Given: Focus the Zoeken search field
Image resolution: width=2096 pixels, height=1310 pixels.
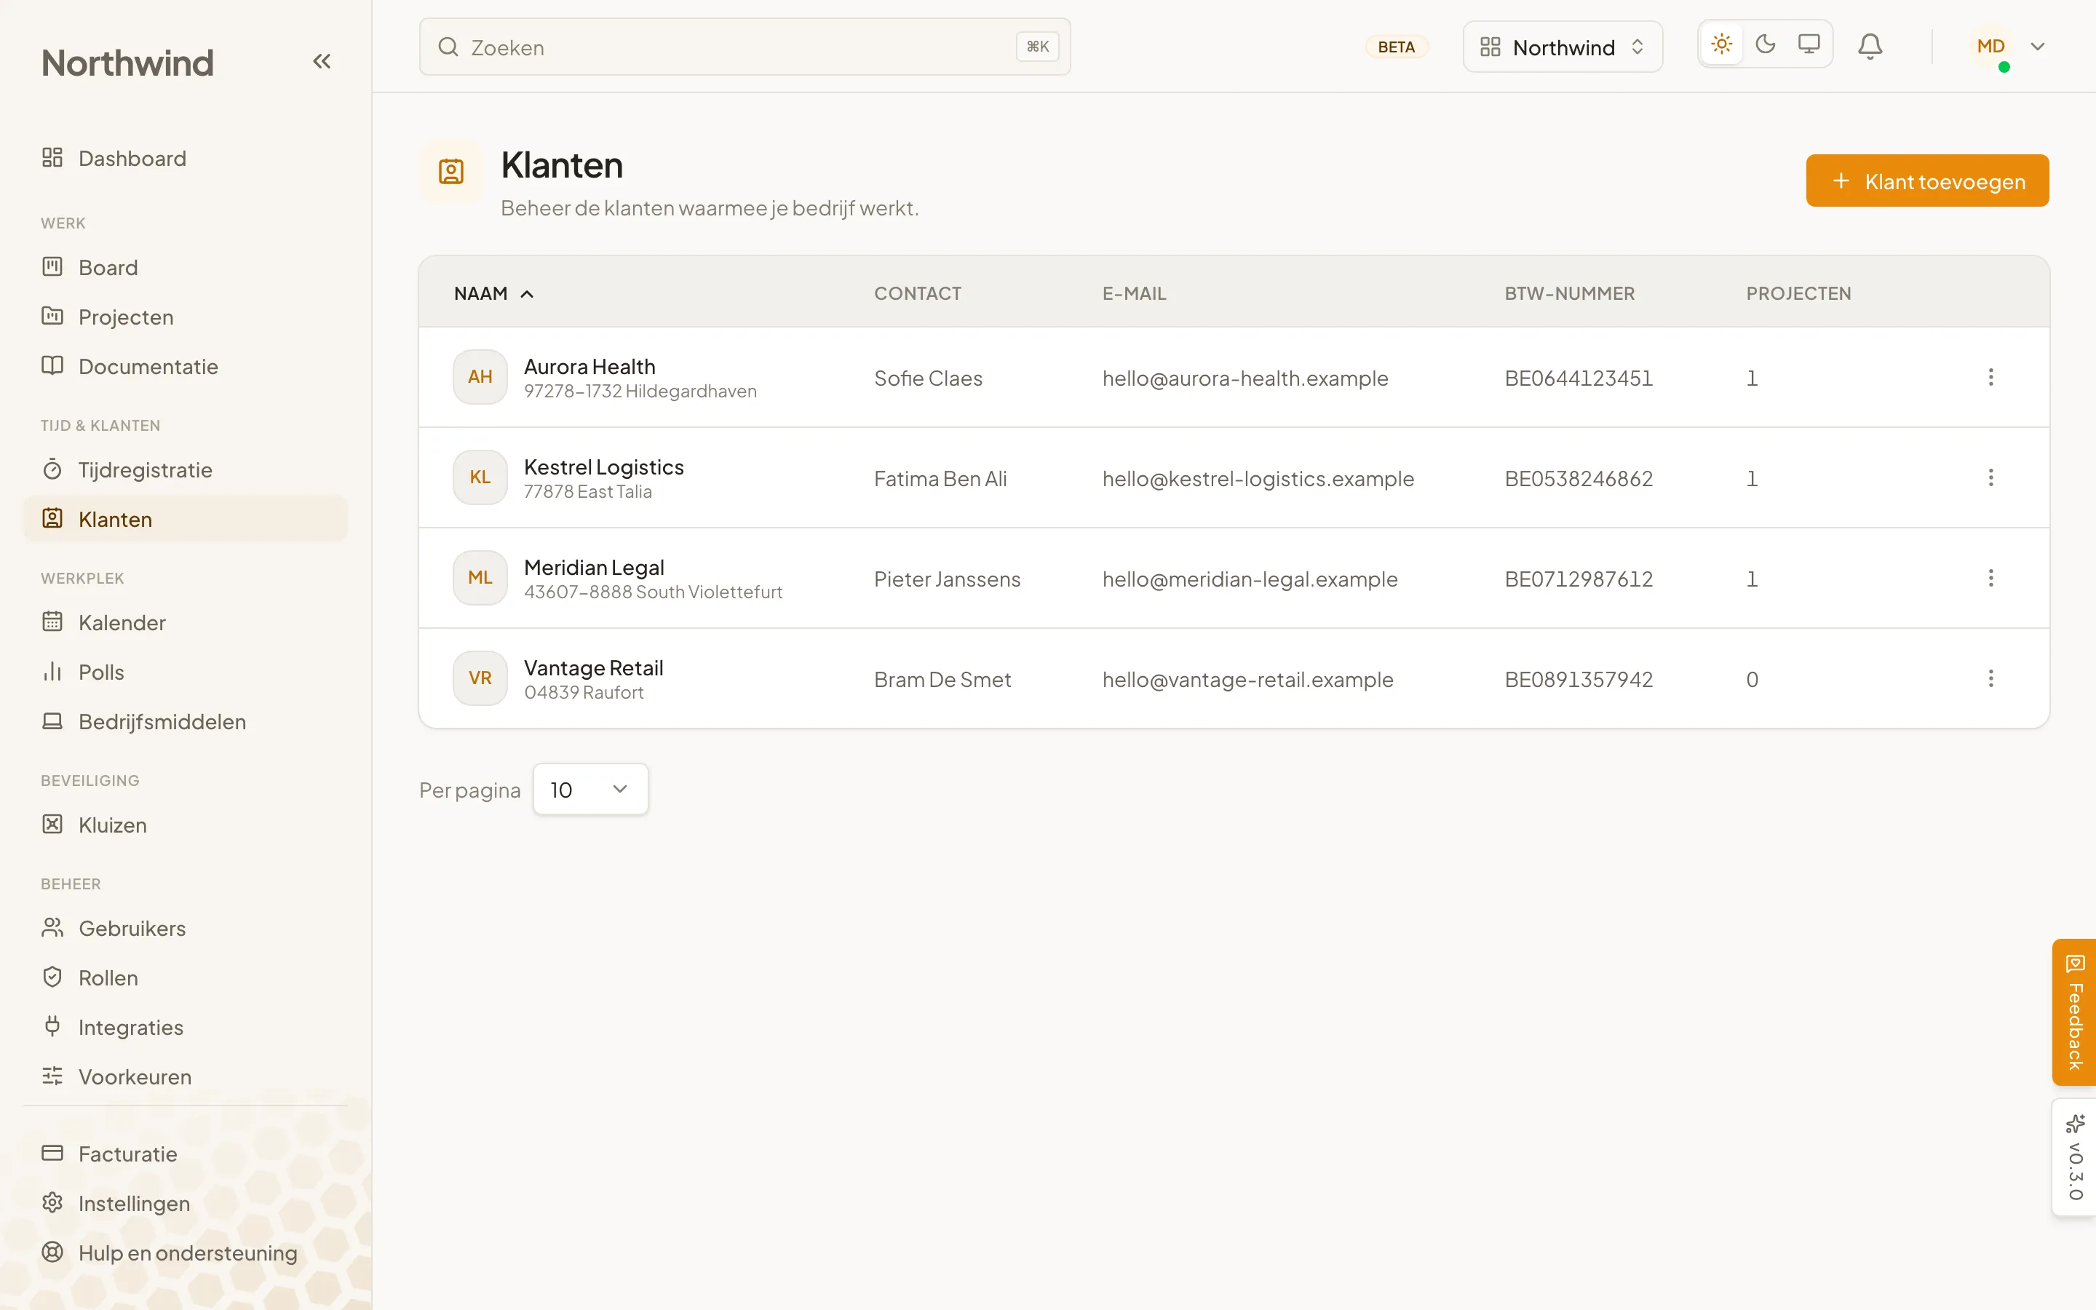Looking at the screenshot, I should 745,47.
